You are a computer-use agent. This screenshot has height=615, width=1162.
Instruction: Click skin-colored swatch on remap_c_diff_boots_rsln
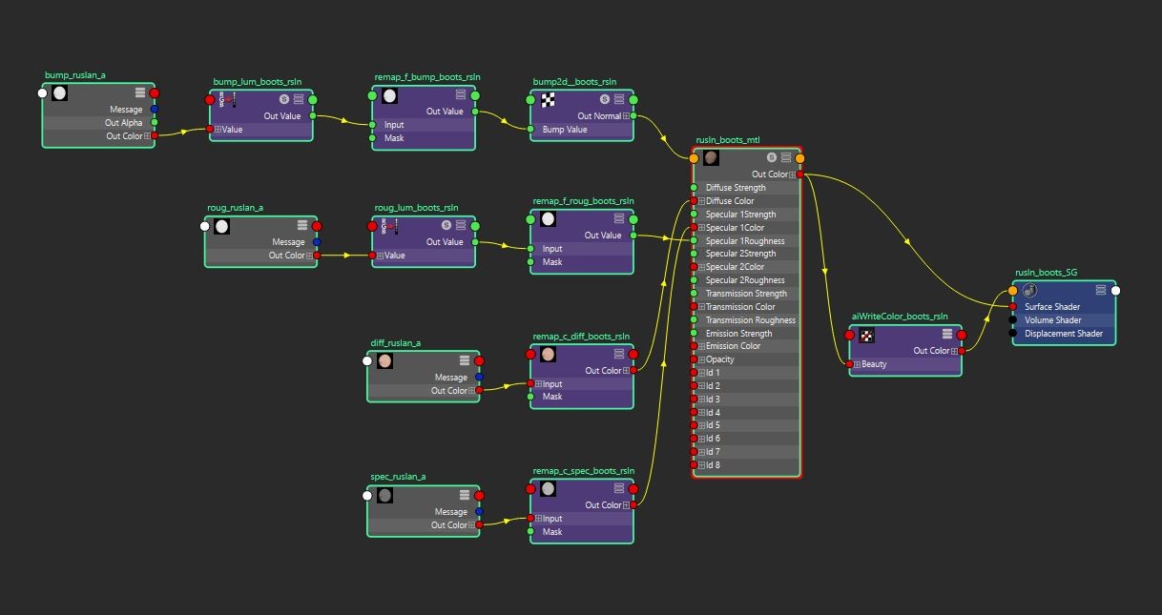[548, 354]
